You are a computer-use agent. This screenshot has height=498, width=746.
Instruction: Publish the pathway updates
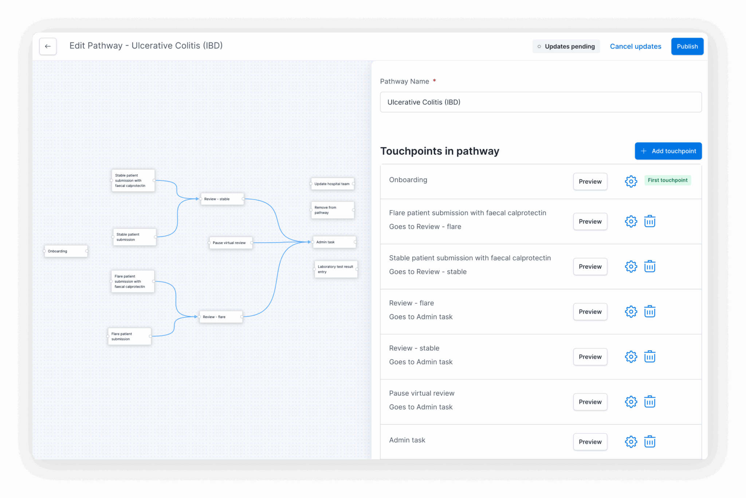(687, 46)
